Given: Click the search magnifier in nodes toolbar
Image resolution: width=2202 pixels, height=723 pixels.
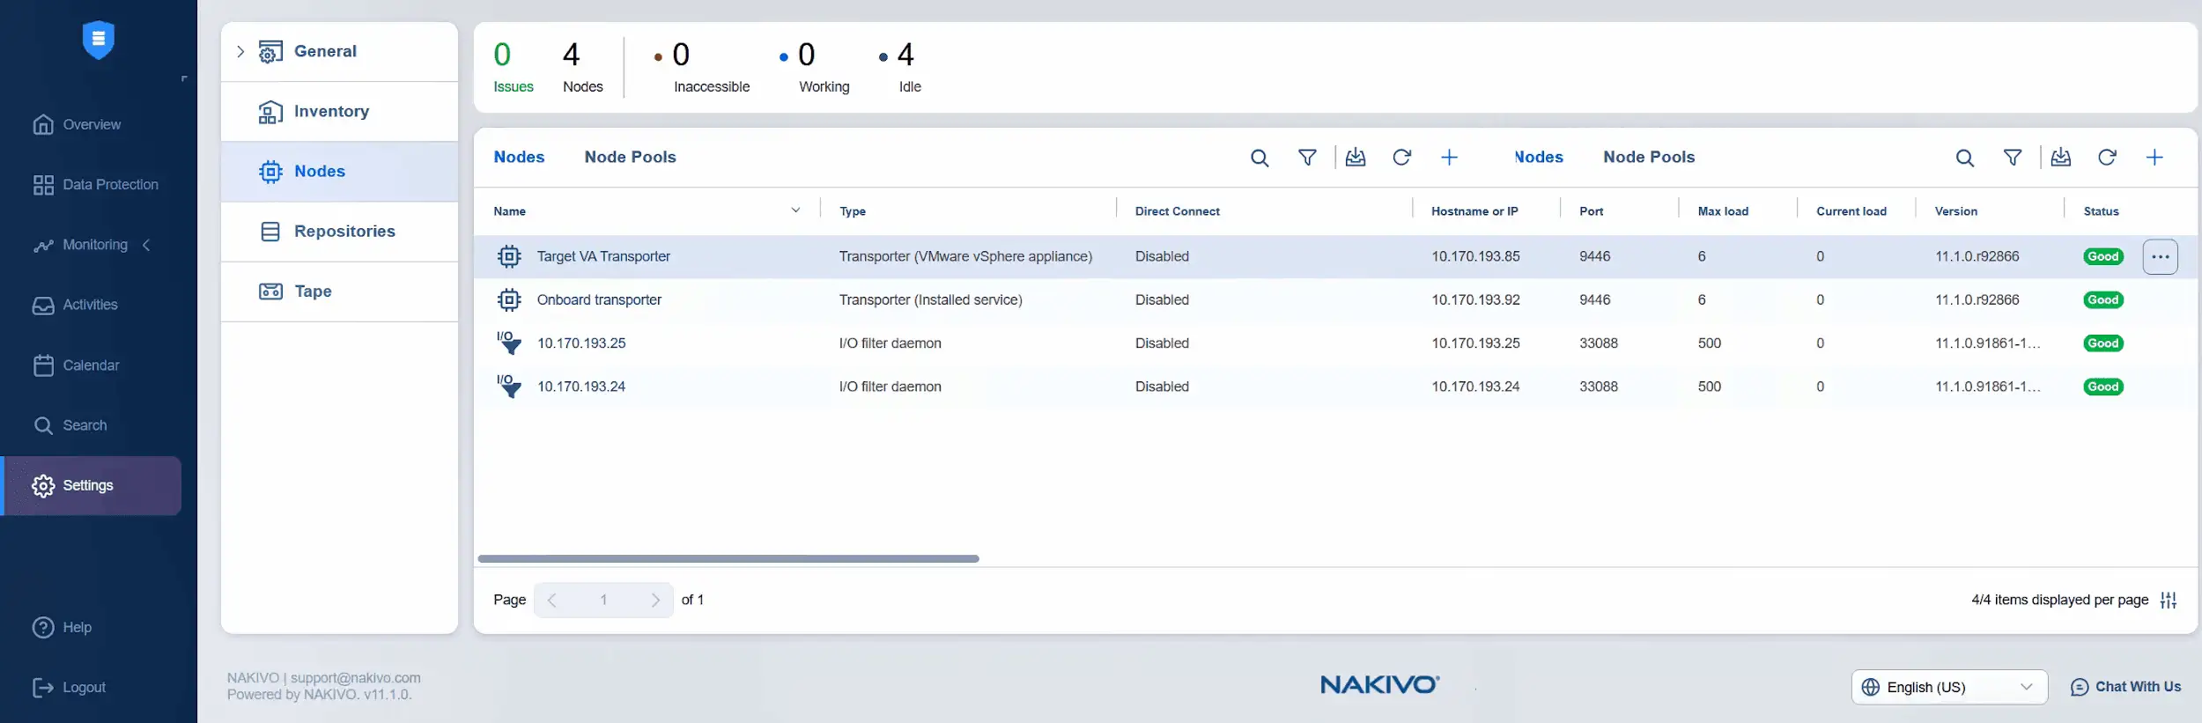Looking at the screenshot, I should pyautogui.click(x=1964, y=158).
